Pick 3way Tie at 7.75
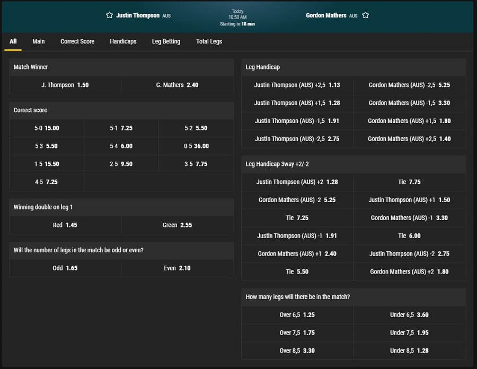The width and height of the screenshot is (477, 369). point(410,182)
